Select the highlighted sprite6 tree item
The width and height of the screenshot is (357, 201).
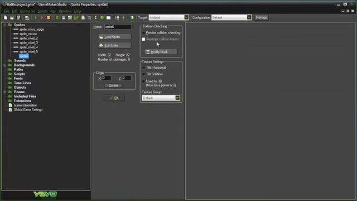click(x=24, y=56)
